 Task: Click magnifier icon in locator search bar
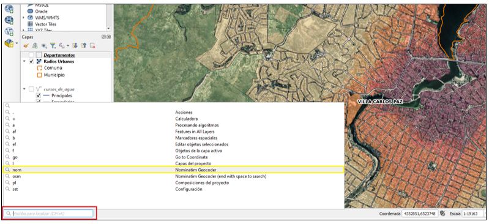pyautogui.click(x=8, y=214)
